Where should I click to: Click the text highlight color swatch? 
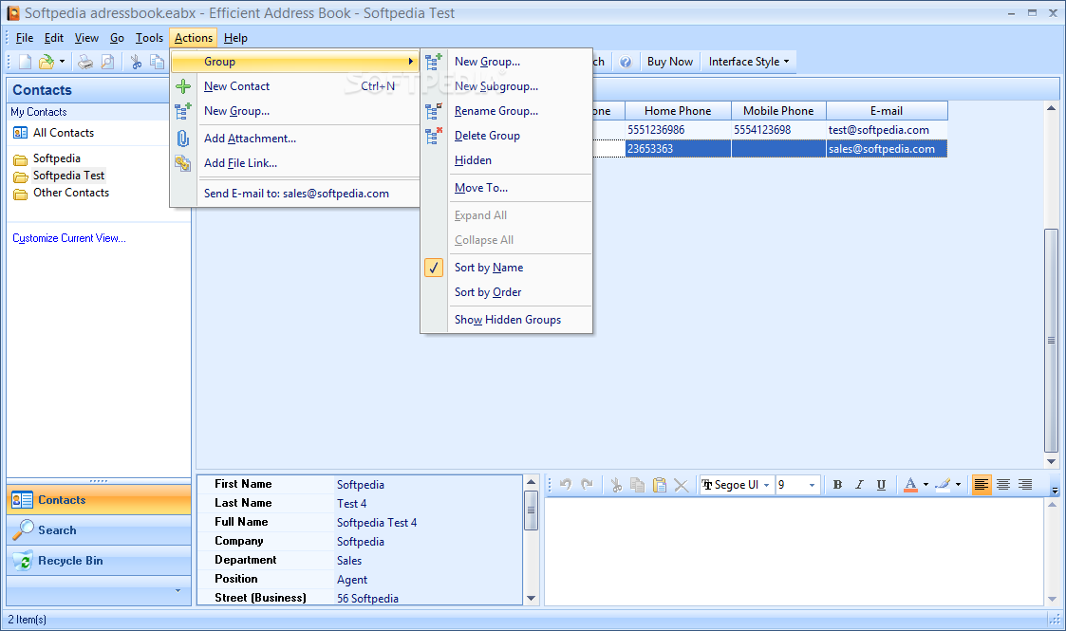943,485
